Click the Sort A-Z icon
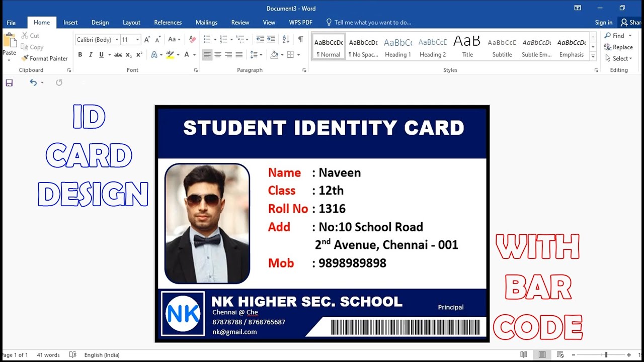The height and width of the screenshot is (362, 644). pos(286,39)
